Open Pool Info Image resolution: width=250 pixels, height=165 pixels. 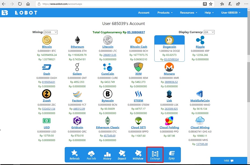tap(91, 155)
